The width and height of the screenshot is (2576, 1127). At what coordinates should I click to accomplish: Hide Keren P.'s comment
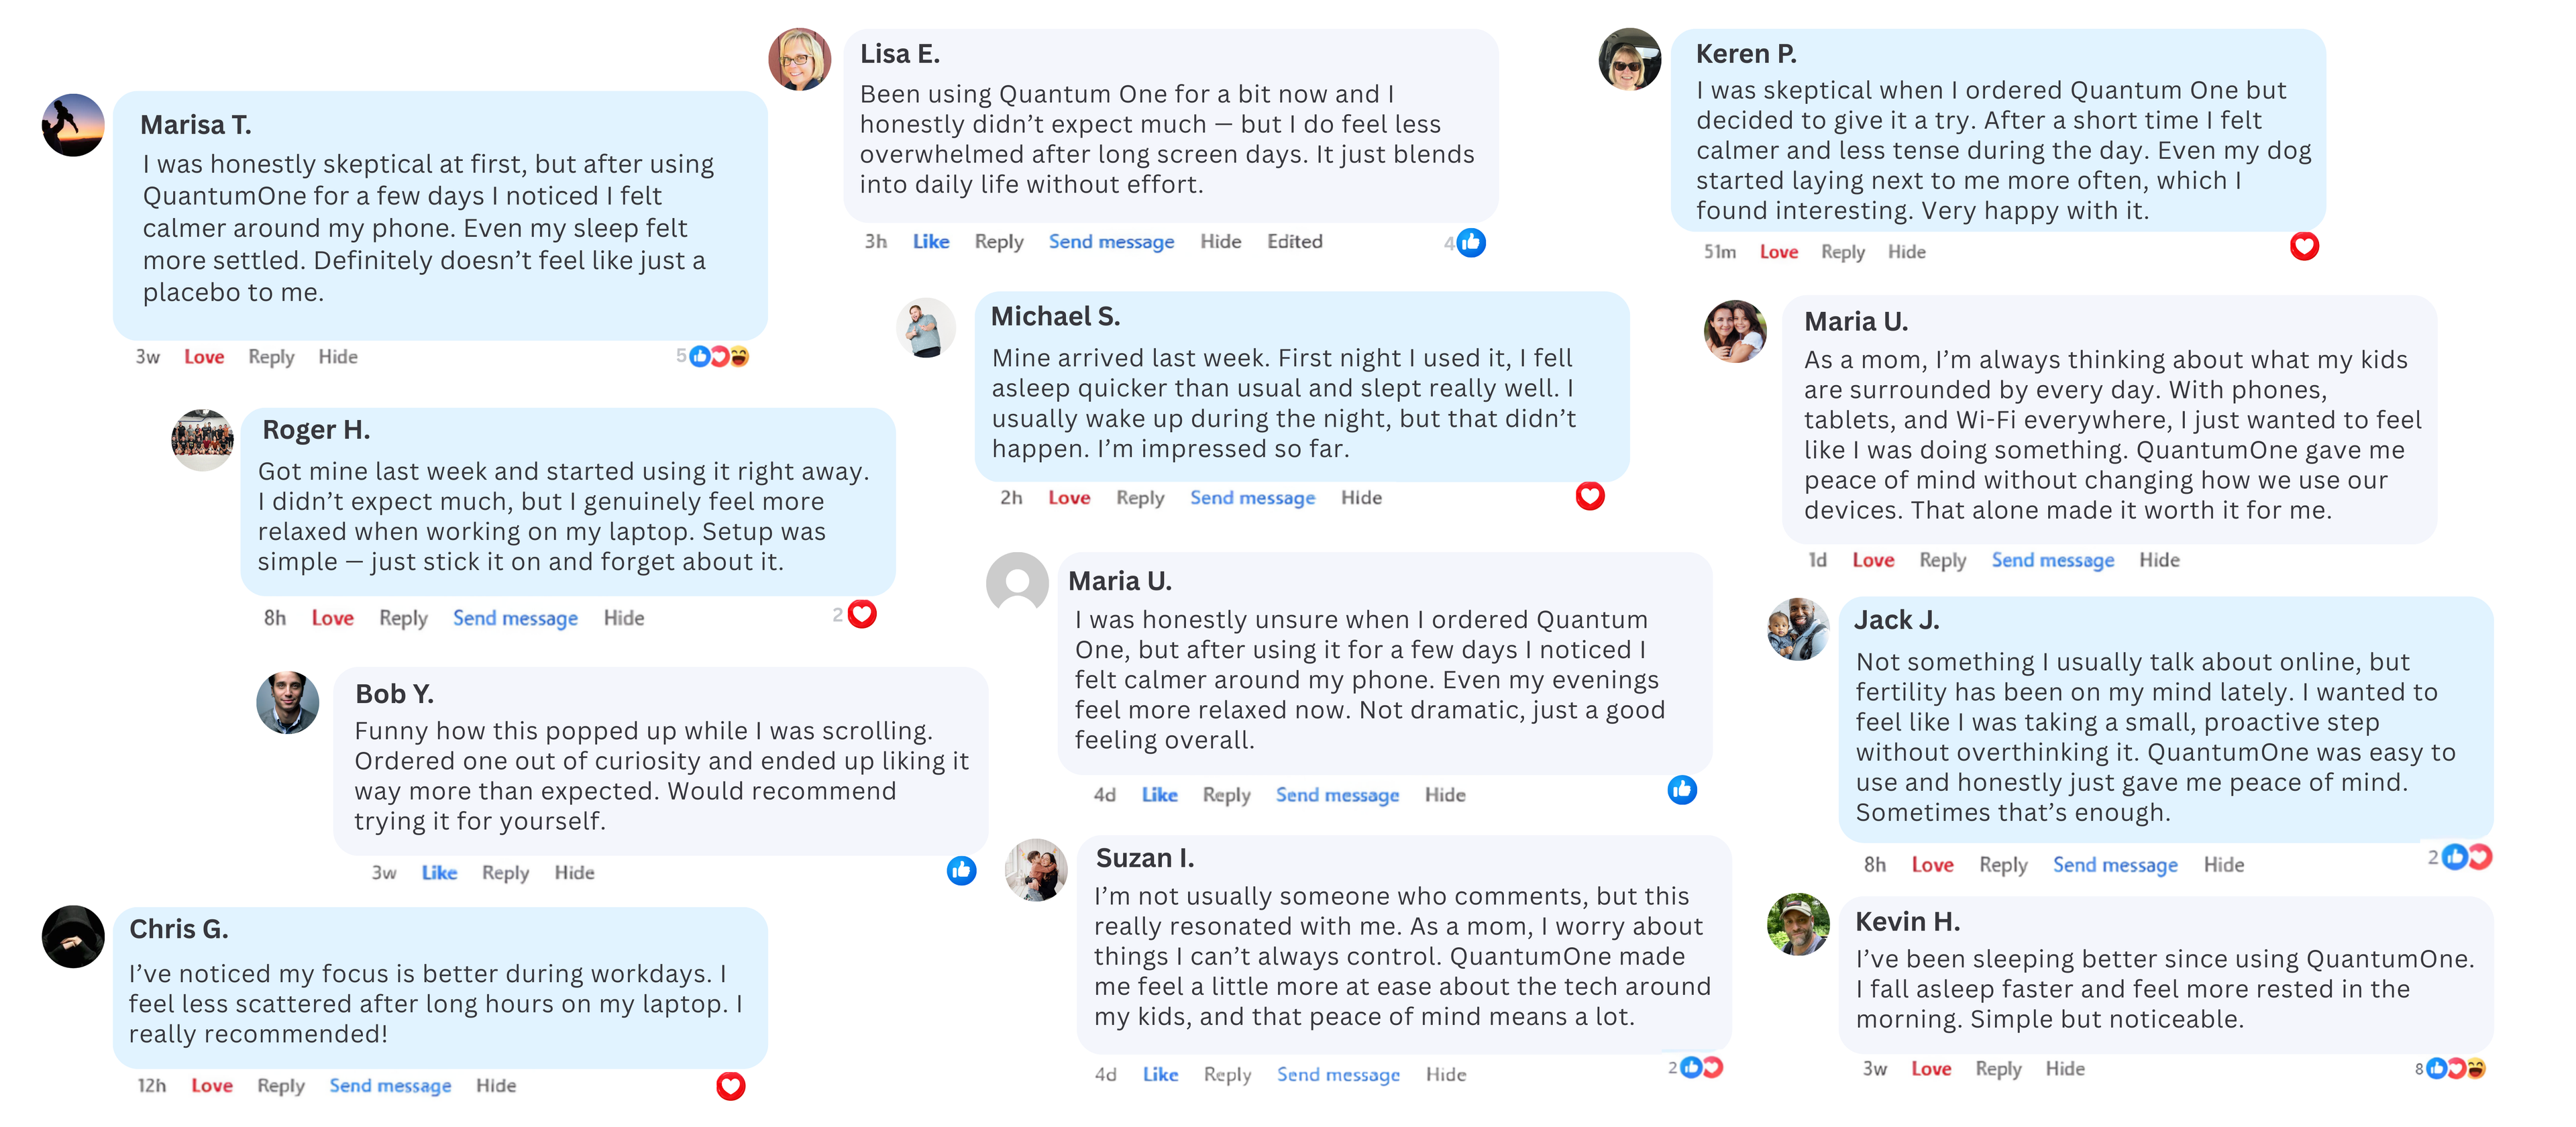coord(1906,252)
